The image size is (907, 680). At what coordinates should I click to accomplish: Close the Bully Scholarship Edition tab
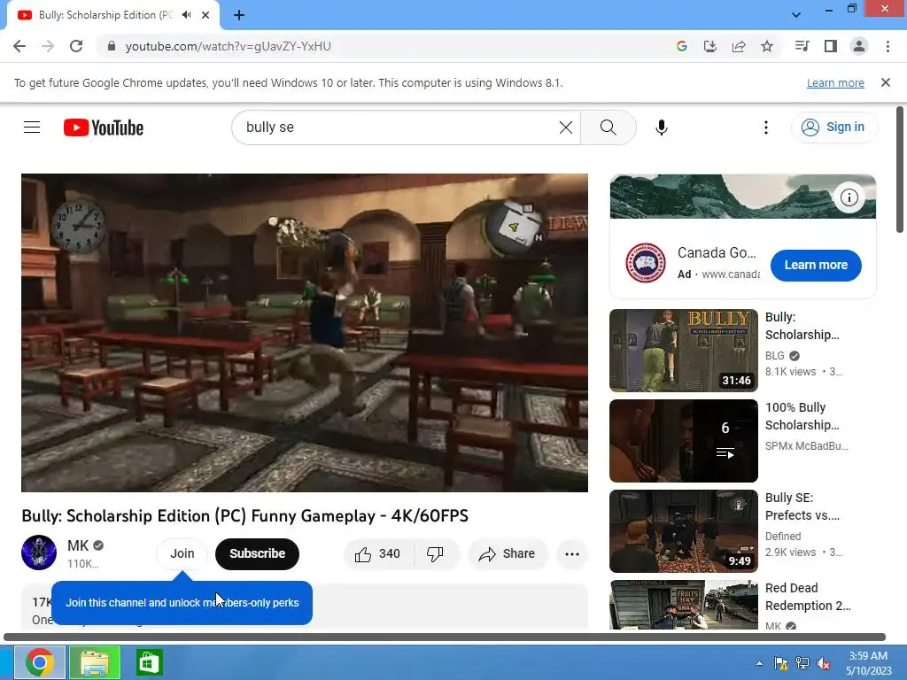pyautogui.click(x=205, y=15)
